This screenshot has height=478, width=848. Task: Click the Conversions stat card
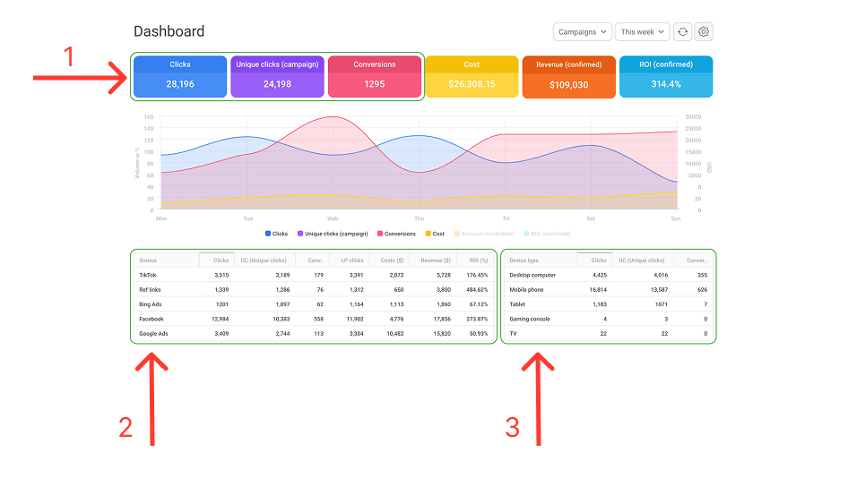(x=375, y=77)
